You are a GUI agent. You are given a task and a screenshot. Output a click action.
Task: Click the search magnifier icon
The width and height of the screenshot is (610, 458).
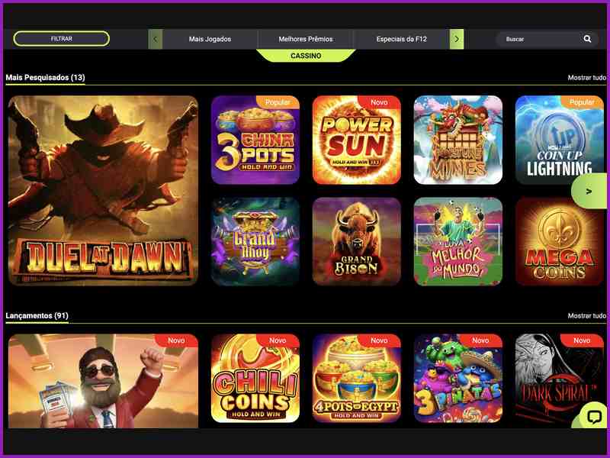(x=587, y=39)
